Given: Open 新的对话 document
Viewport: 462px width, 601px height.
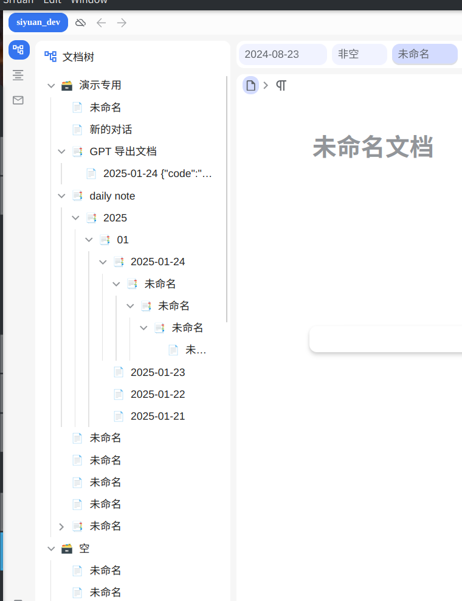Looking at the screenshot, I should click(x=110, y=130).
